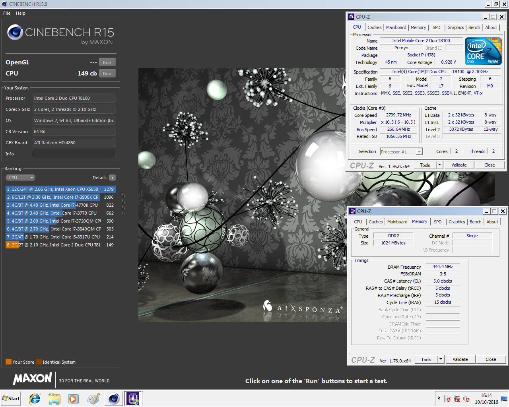This screenshot has width=509, height=407.
Task: Open the Help menu in Cinebench
Action: tap(21, 13)
